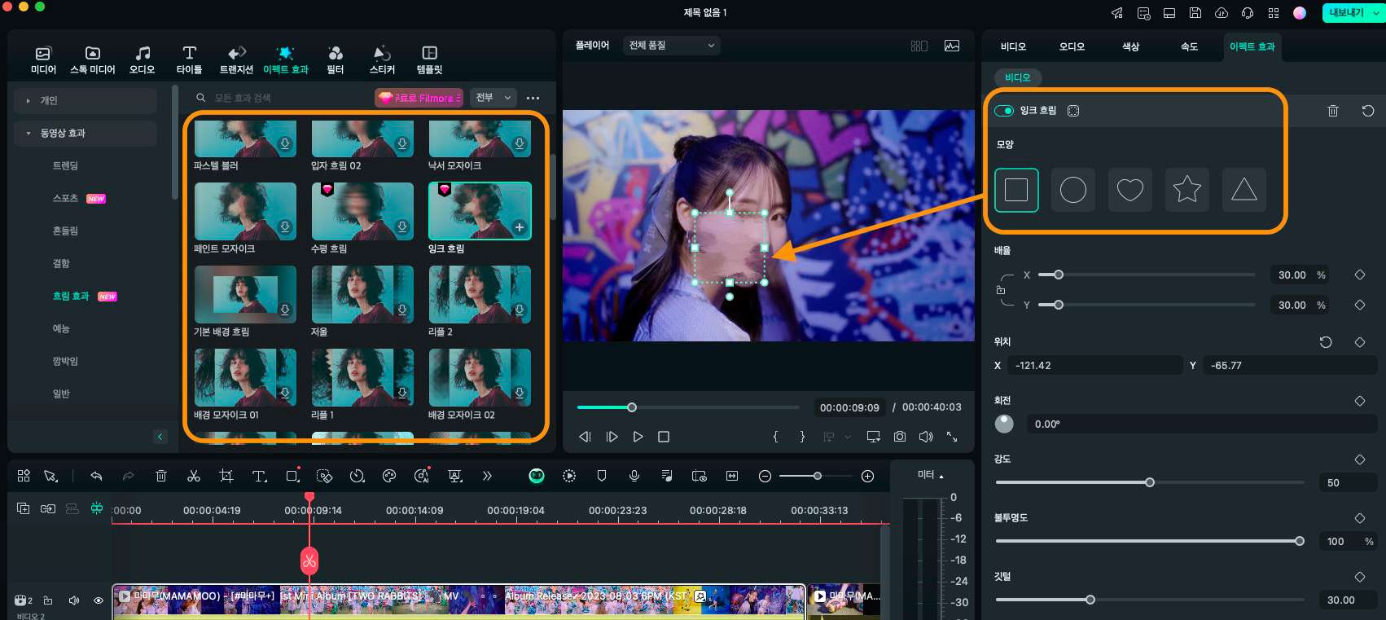
Task: Reset the 위치 position values
Action: coord(1326,342)
